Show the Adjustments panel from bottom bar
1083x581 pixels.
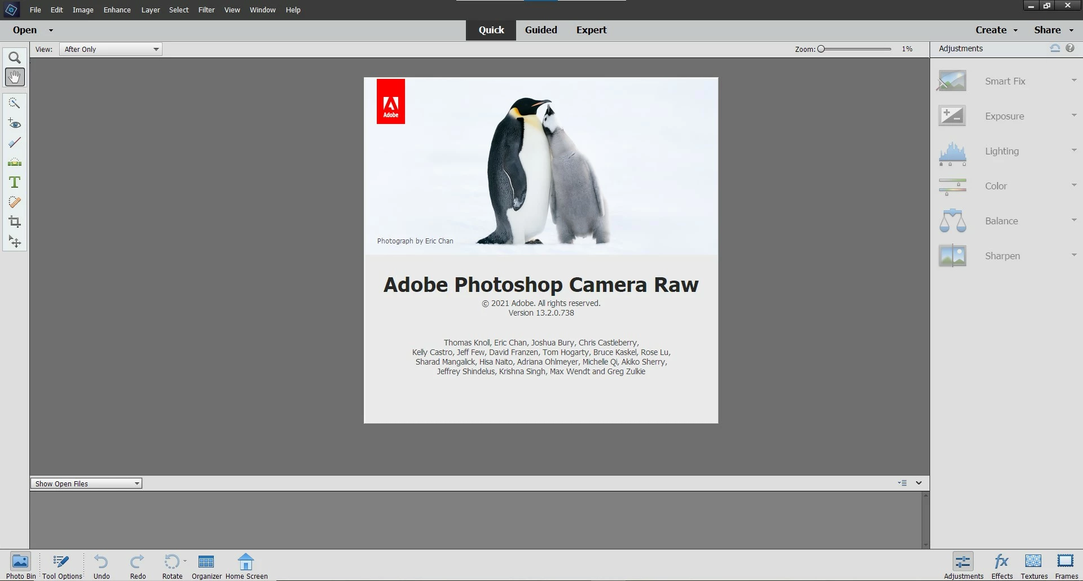coord(963,566)
